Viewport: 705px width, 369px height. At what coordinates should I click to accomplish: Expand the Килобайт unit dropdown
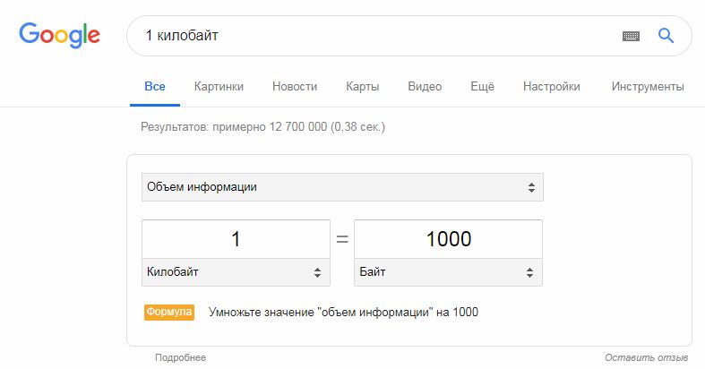[x=236, y=272]
